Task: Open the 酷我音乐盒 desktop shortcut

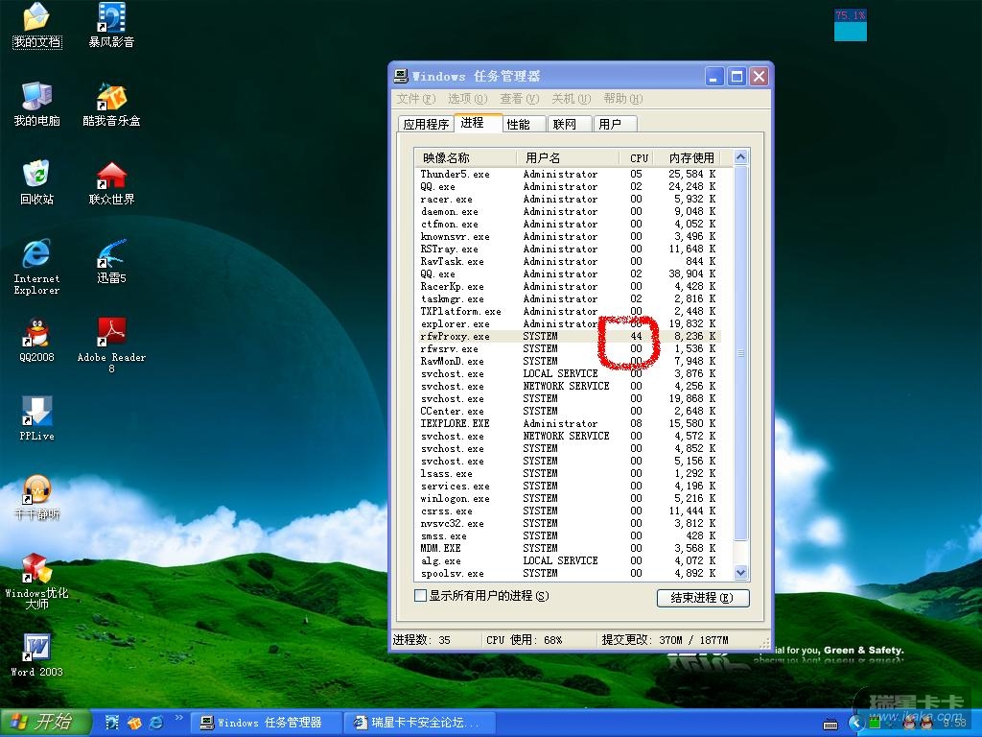Action: coord(111,98)
